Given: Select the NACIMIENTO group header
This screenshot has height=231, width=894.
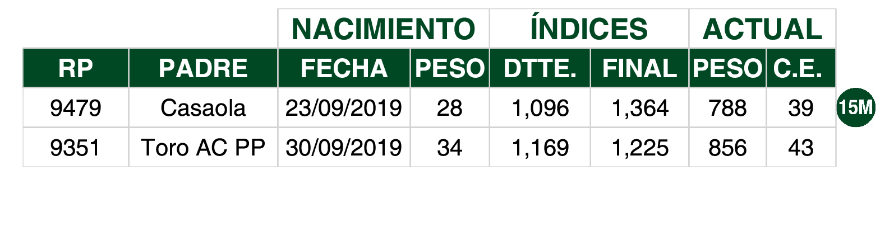Looking at the screenshot, I should (x=384, y=29).
